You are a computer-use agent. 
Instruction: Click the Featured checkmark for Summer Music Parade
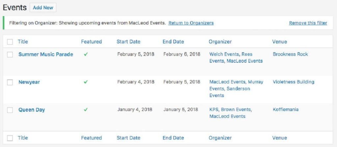tap(86, 54)
